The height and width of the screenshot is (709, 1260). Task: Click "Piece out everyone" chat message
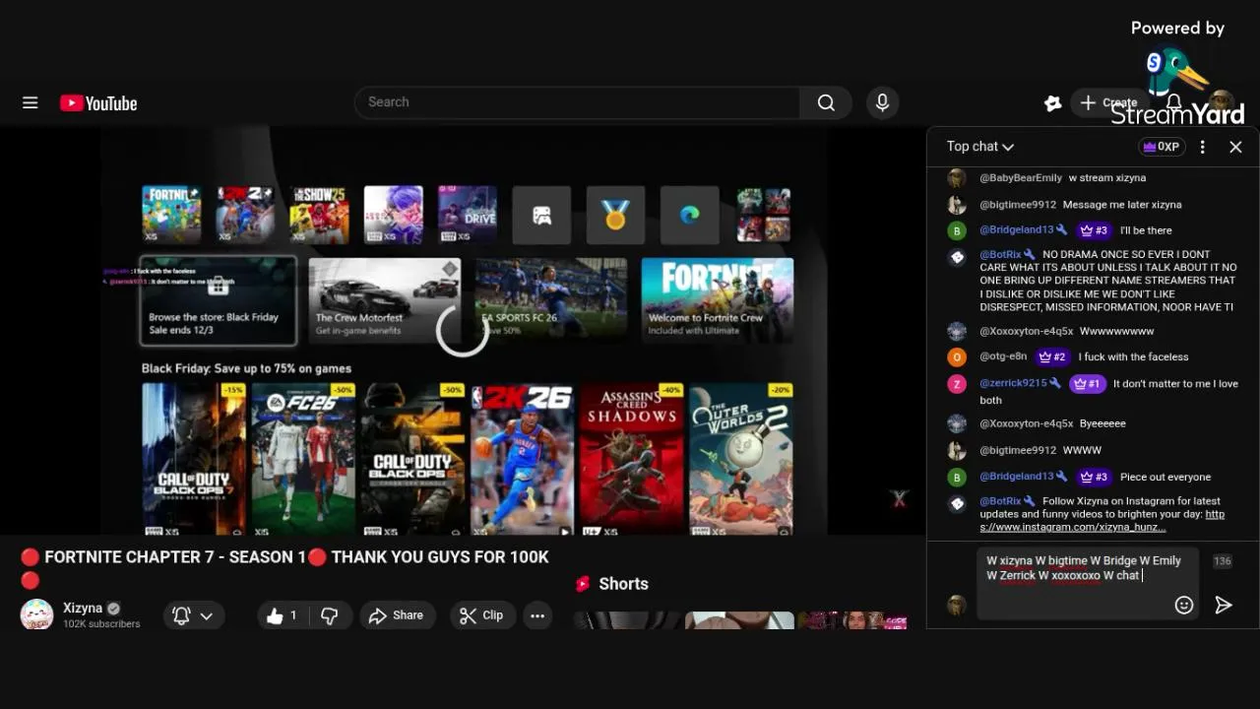tap(1165, 477)
